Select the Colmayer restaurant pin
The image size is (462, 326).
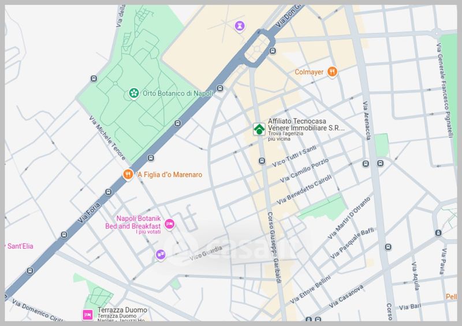(332, 72)
